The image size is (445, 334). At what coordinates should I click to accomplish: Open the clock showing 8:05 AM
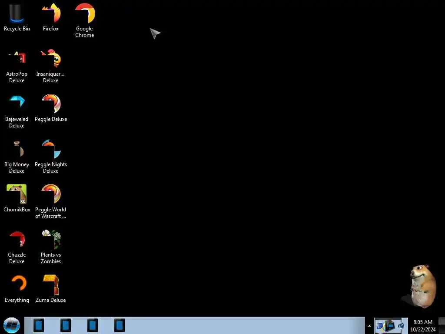click(x=423, y=326)
